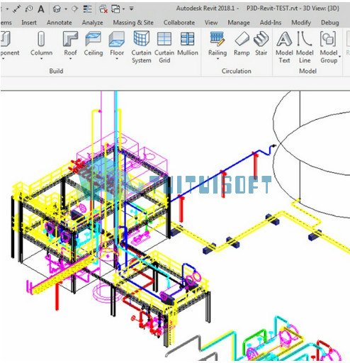The image size is (350, 363).
Task: Switch to the Manage tab
Action: click(239, 23)
